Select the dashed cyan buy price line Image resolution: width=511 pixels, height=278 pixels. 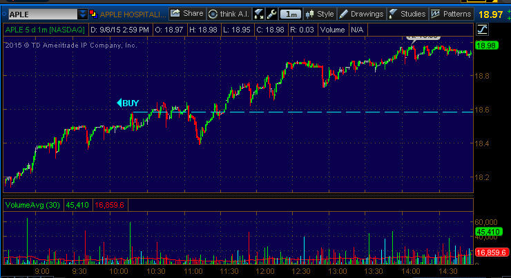tap(311, 112)
